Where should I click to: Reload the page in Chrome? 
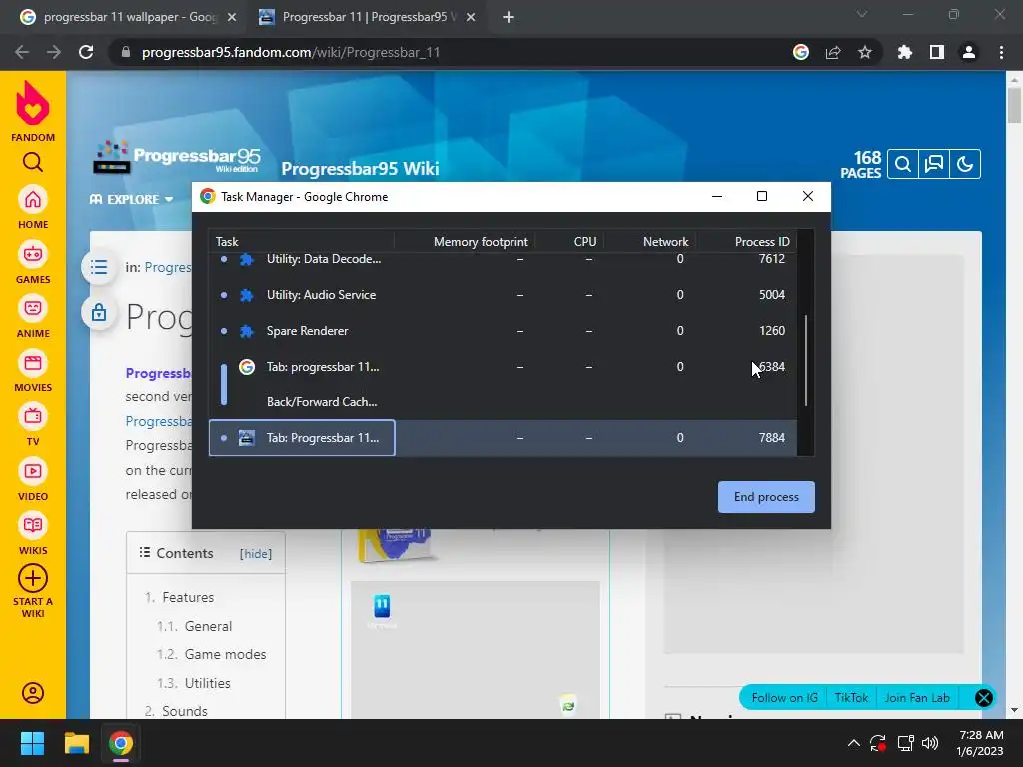click(86, 52)
